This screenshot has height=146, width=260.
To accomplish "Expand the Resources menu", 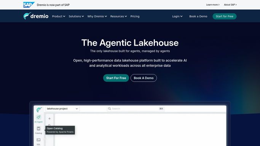I will 118,16.
